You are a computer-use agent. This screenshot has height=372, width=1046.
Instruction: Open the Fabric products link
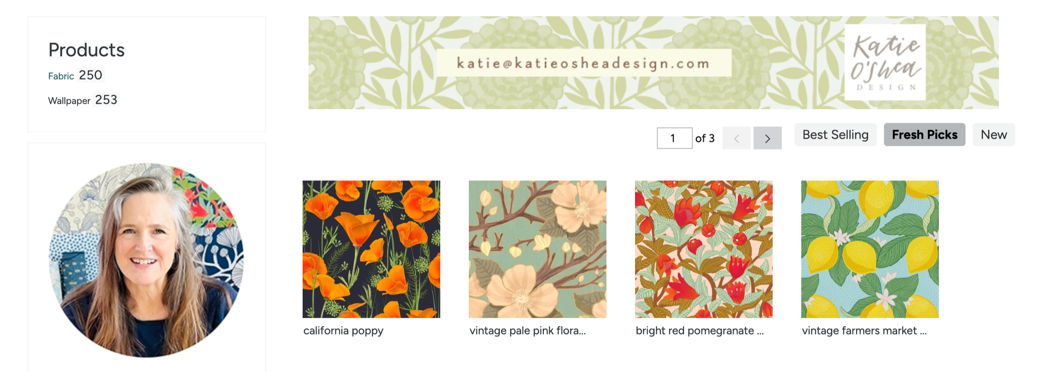click(61, 76)
